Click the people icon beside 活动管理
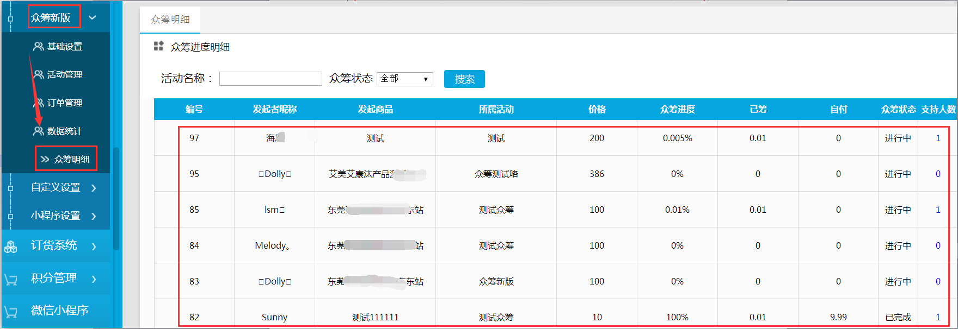The image size is (958, 329). pyautogui.click(x=38, y=75)
